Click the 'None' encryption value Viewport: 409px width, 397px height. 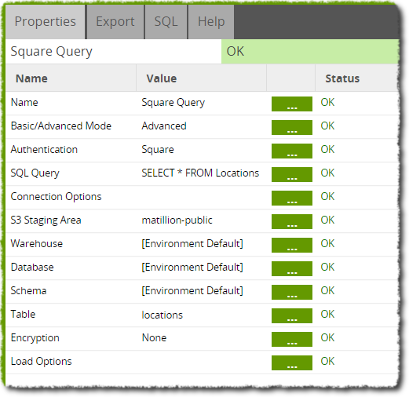pos(154,338)
